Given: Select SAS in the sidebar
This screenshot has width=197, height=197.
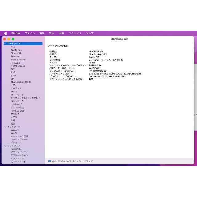Looking at the screenshot, I should pos(13,73).
